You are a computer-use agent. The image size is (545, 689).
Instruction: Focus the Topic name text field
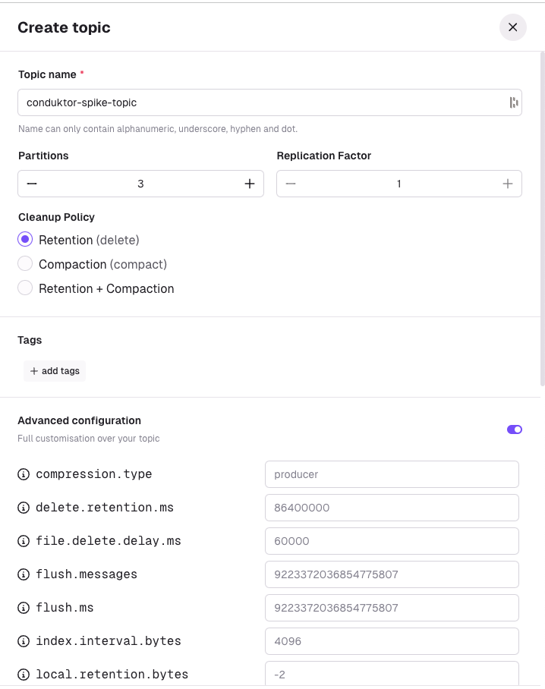[x=269, y=102]
